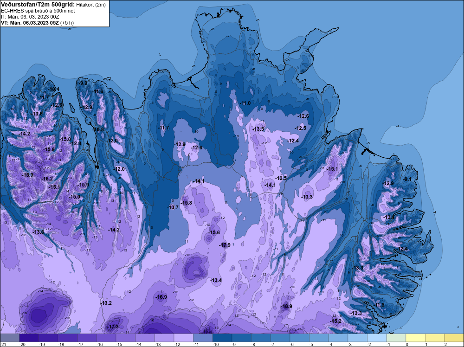Click the "(+5 h)" forecast offset text
464x347 pixels.
(x=67, y=23)
